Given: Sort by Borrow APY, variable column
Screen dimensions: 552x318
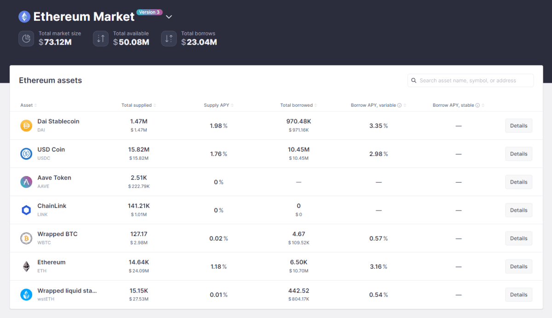Looking at the screenshot, I should point(378,105).
